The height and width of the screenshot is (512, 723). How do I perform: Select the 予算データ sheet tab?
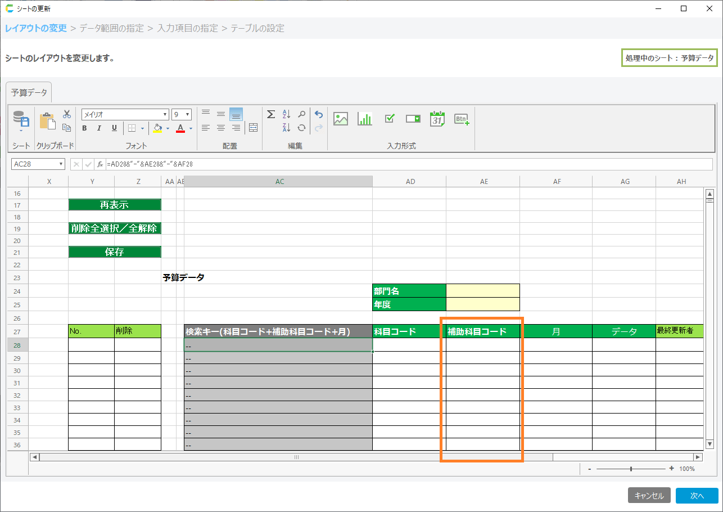click(29, 92)
